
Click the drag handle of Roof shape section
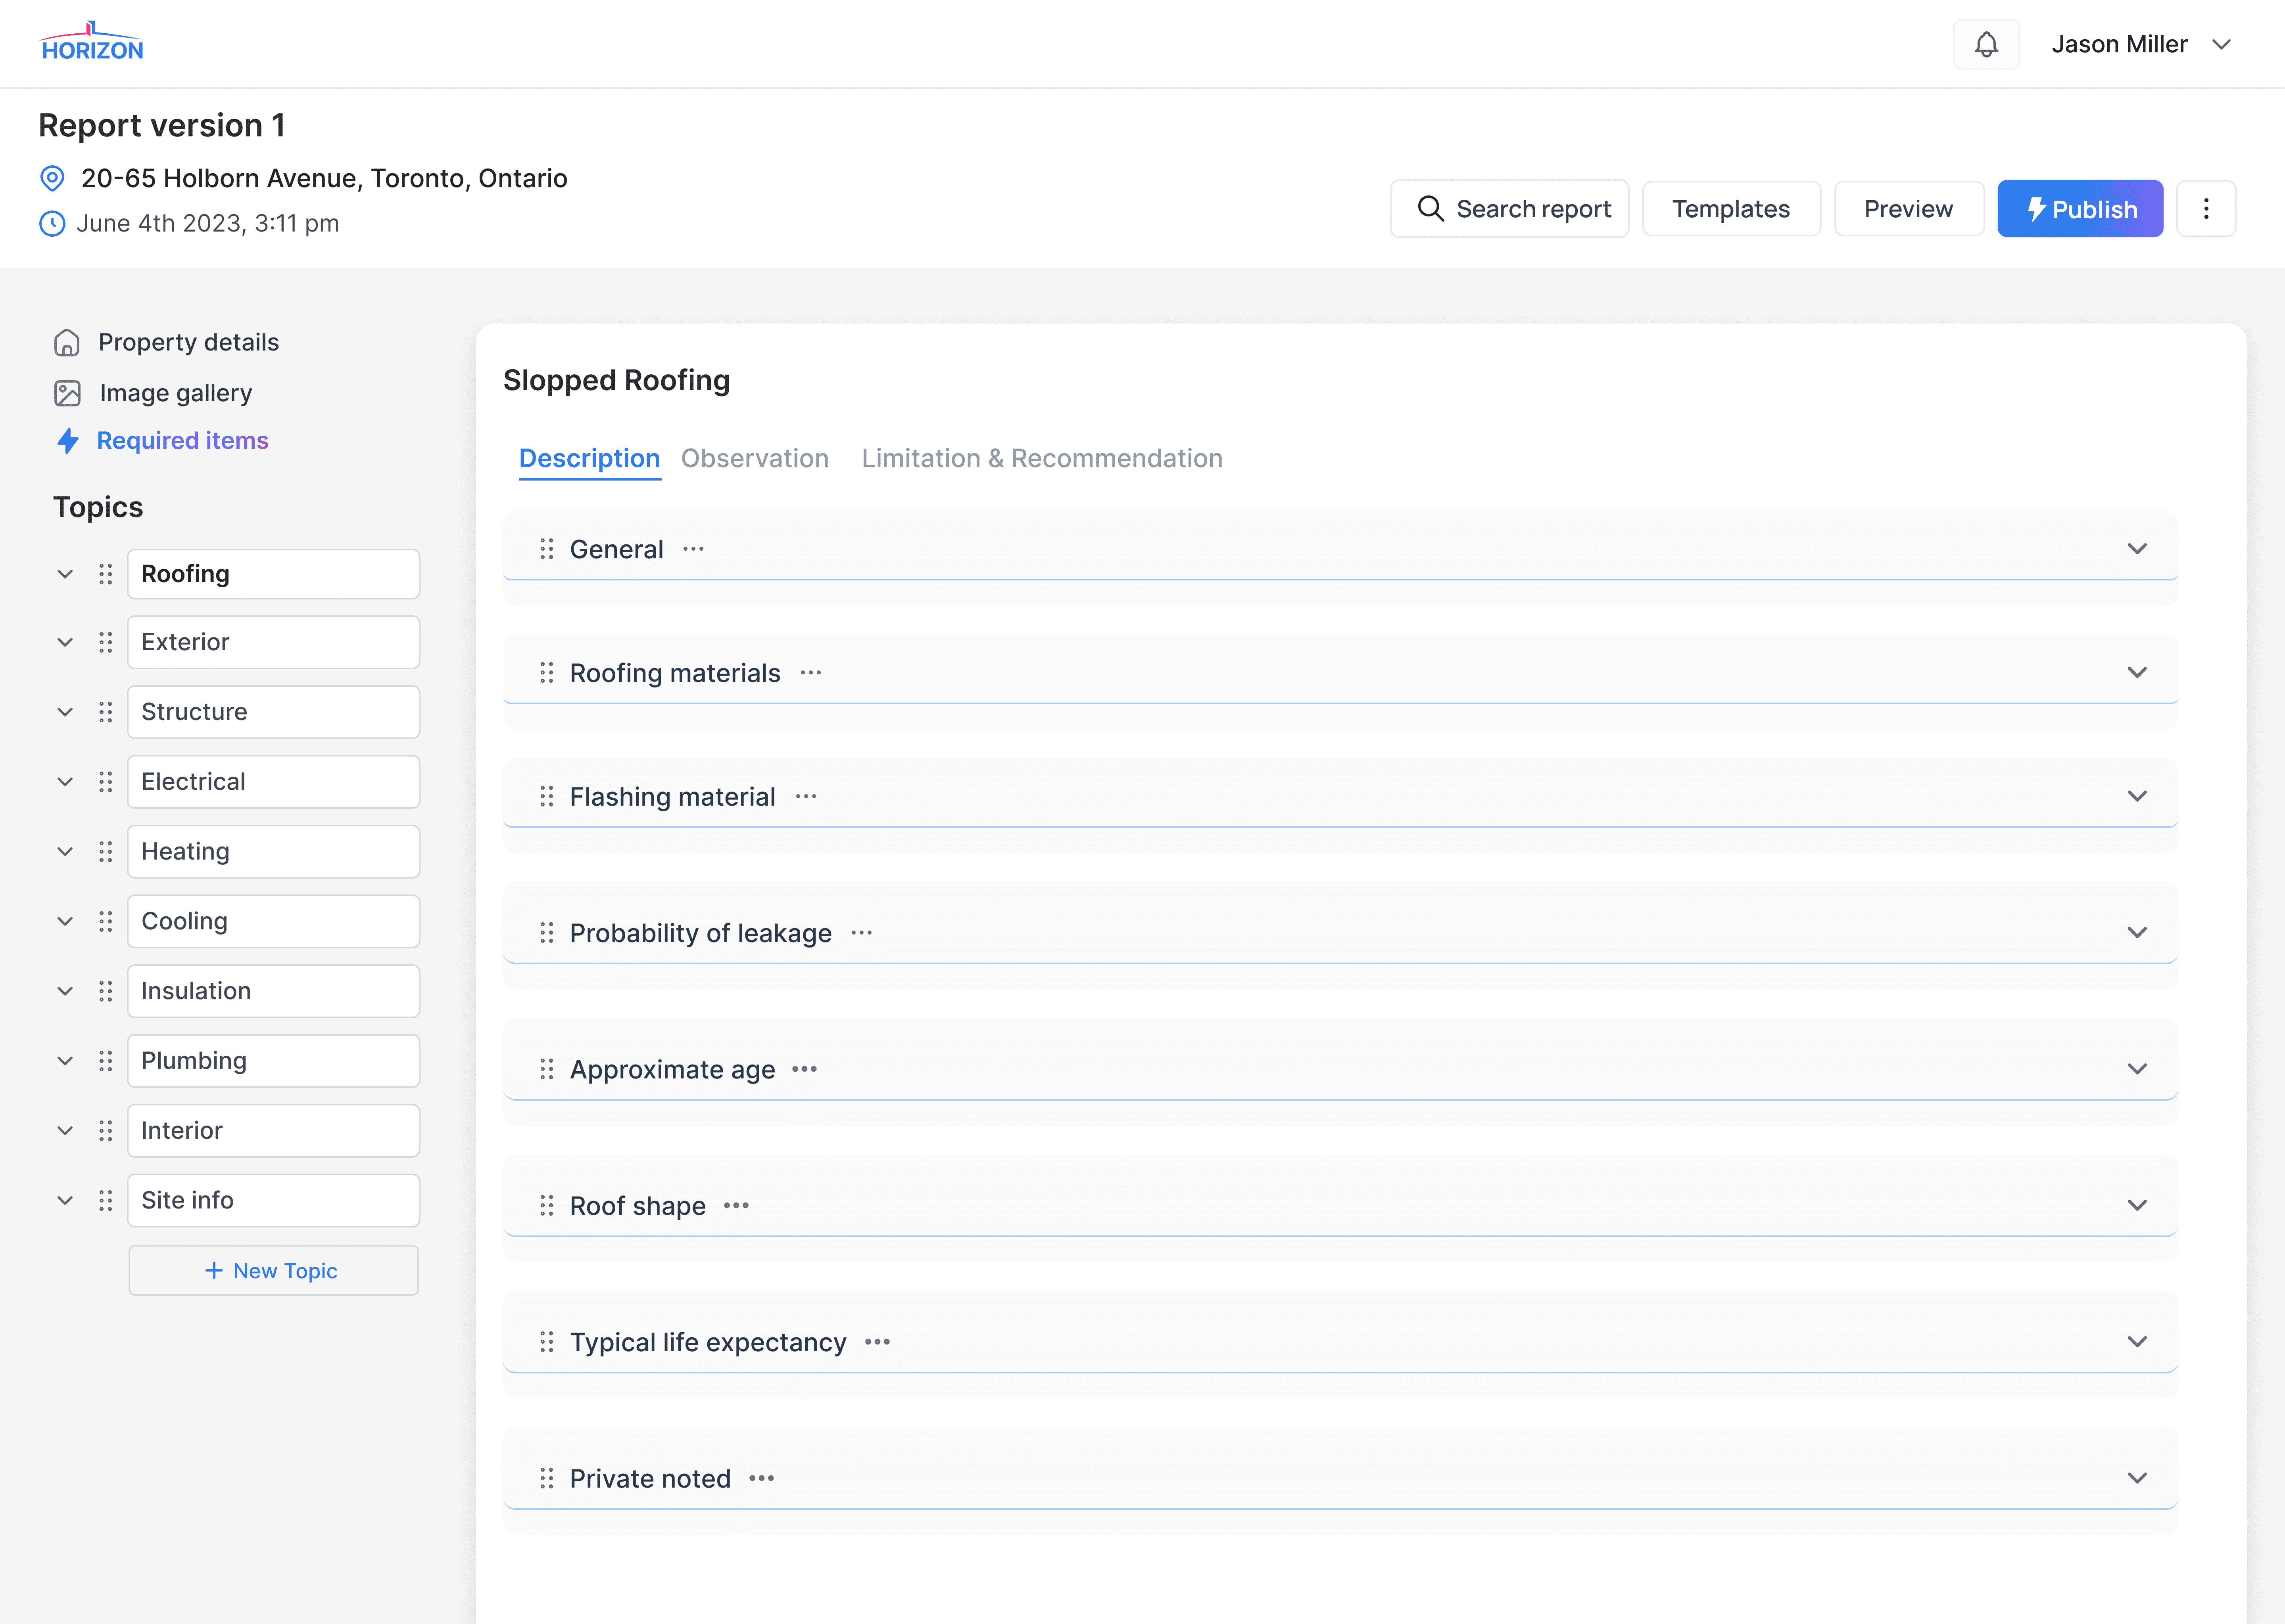point(546,1206)
